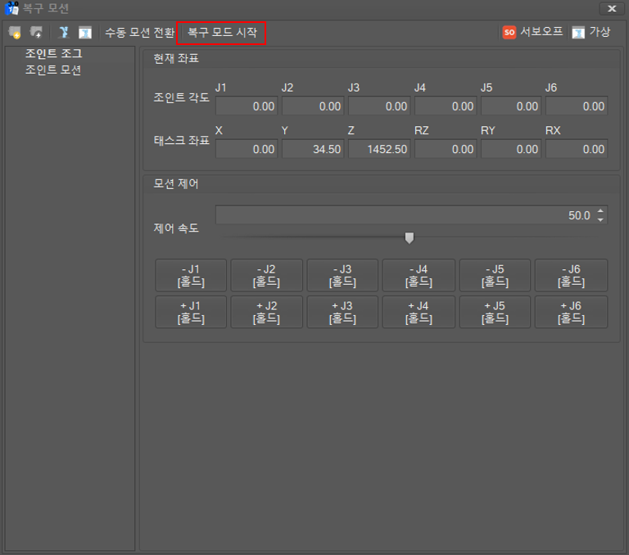This screenshot has height=555, width=629.
Task: Select 조인트 모션 in the left panel
Action: (x=53, y=70)
